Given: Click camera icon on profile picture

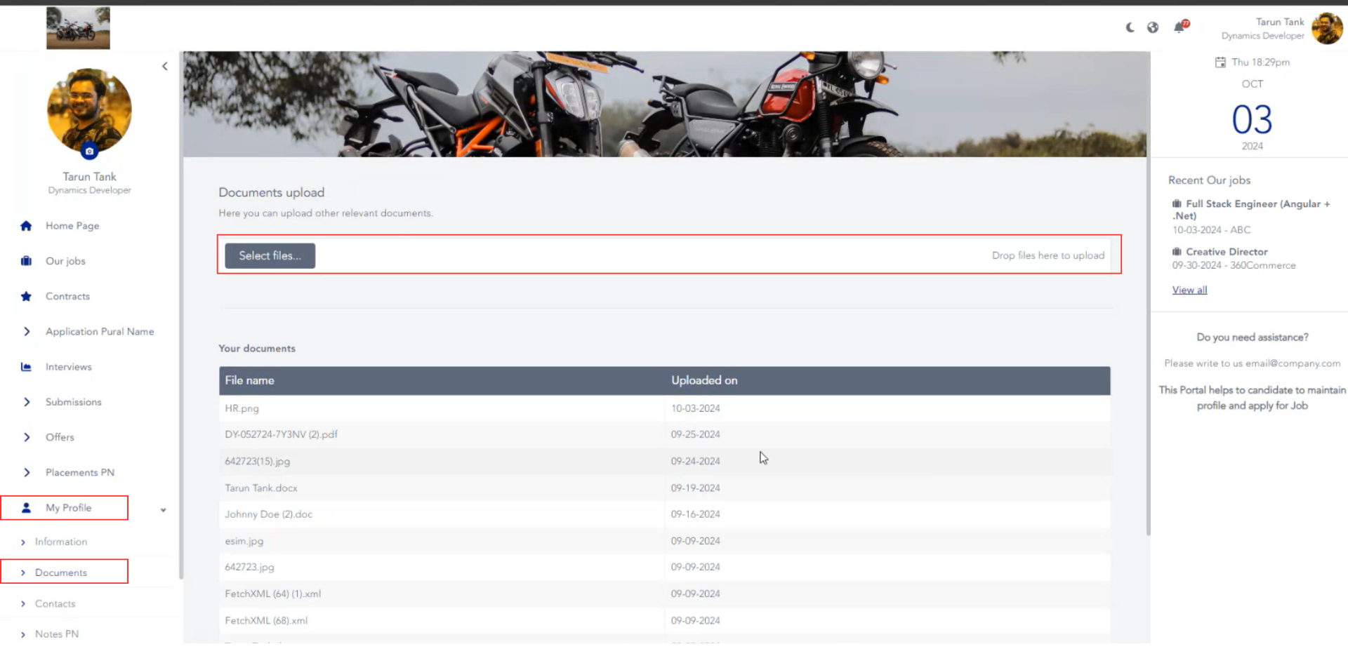Looking at the screenshot, I should pyautogui.click(x=89, y=151).
